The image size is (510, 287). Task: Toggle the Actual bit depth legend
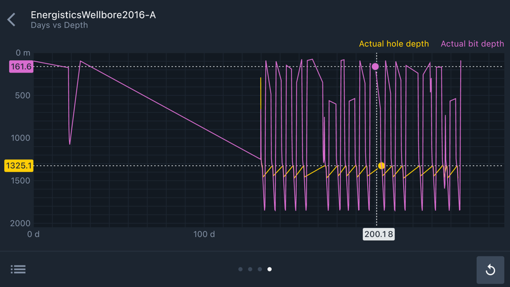(472, 44)
